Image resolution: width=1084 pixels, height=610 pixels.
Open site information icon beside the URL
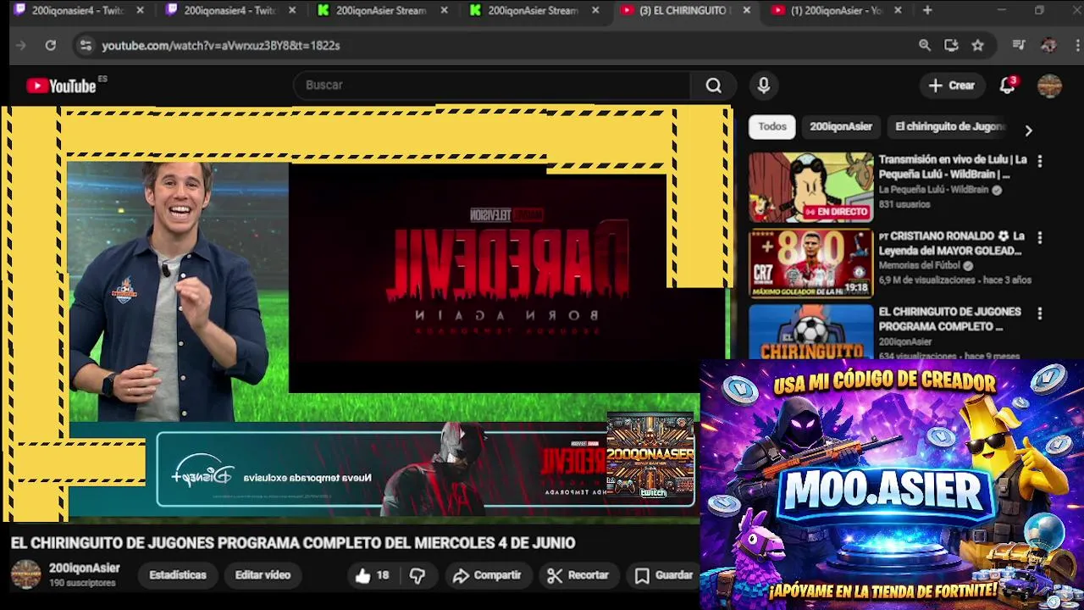tap(85, 45)
